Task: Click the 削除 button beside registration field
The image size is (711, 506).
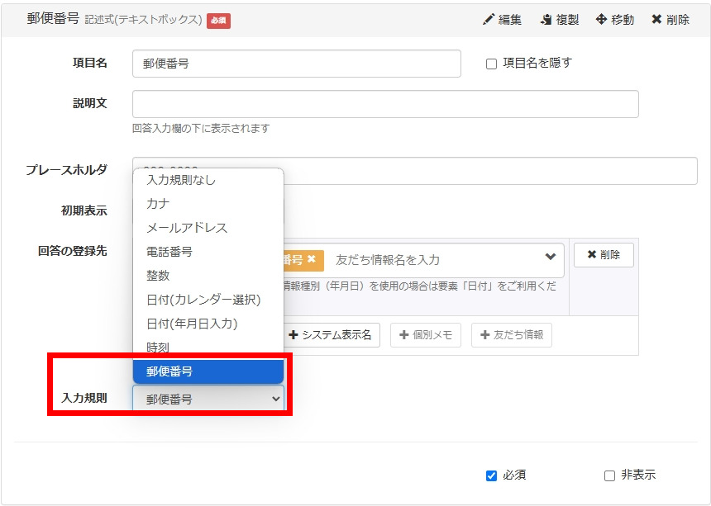Action: point(604,255)
